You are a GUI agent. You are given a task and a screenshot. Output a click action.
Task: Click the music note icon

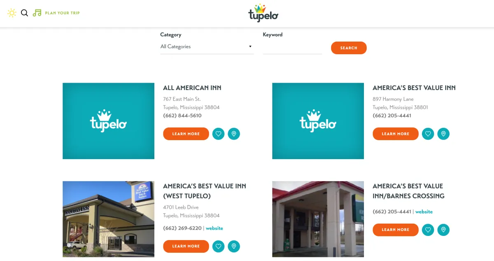pyautogui.click(x=37, y=13)
